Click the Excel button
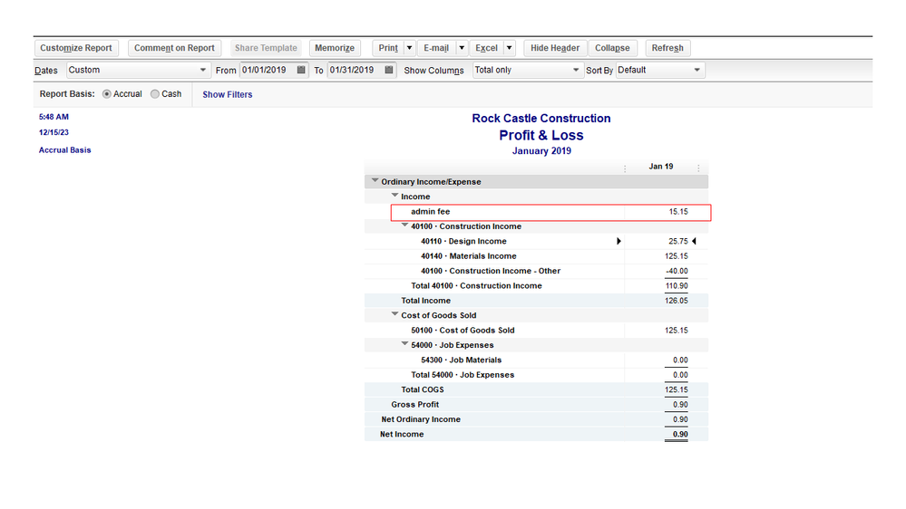 click(486, 48)
